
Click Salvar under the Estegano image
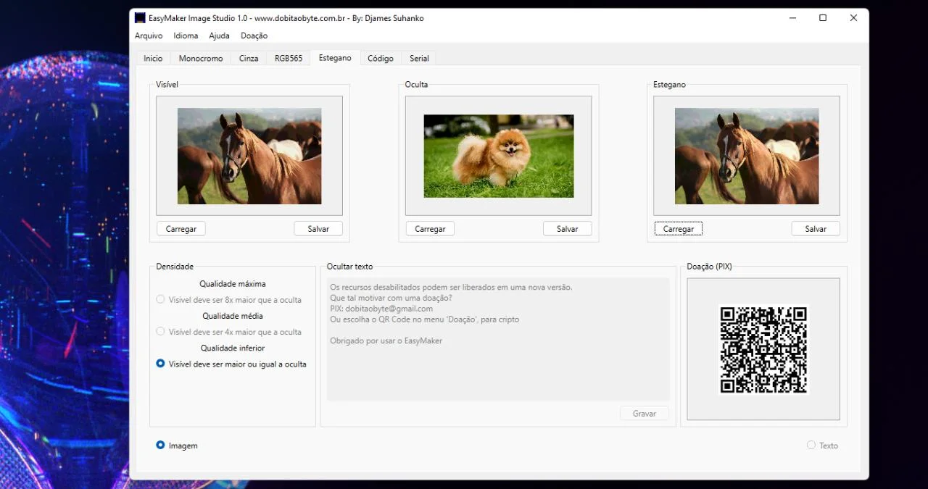click(x=816, y=229)
